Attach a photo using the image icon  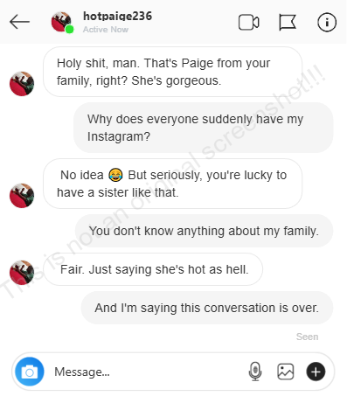(x=285, y=372)
